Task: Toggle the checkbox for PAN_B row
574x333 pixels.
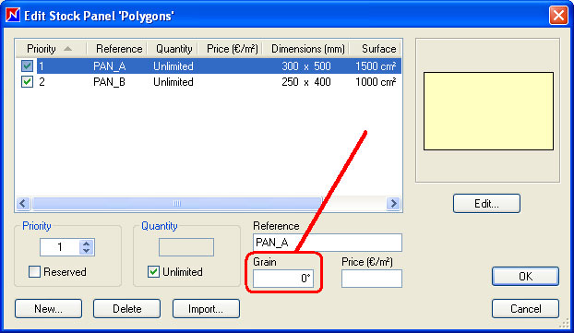Action: (27, 81)
